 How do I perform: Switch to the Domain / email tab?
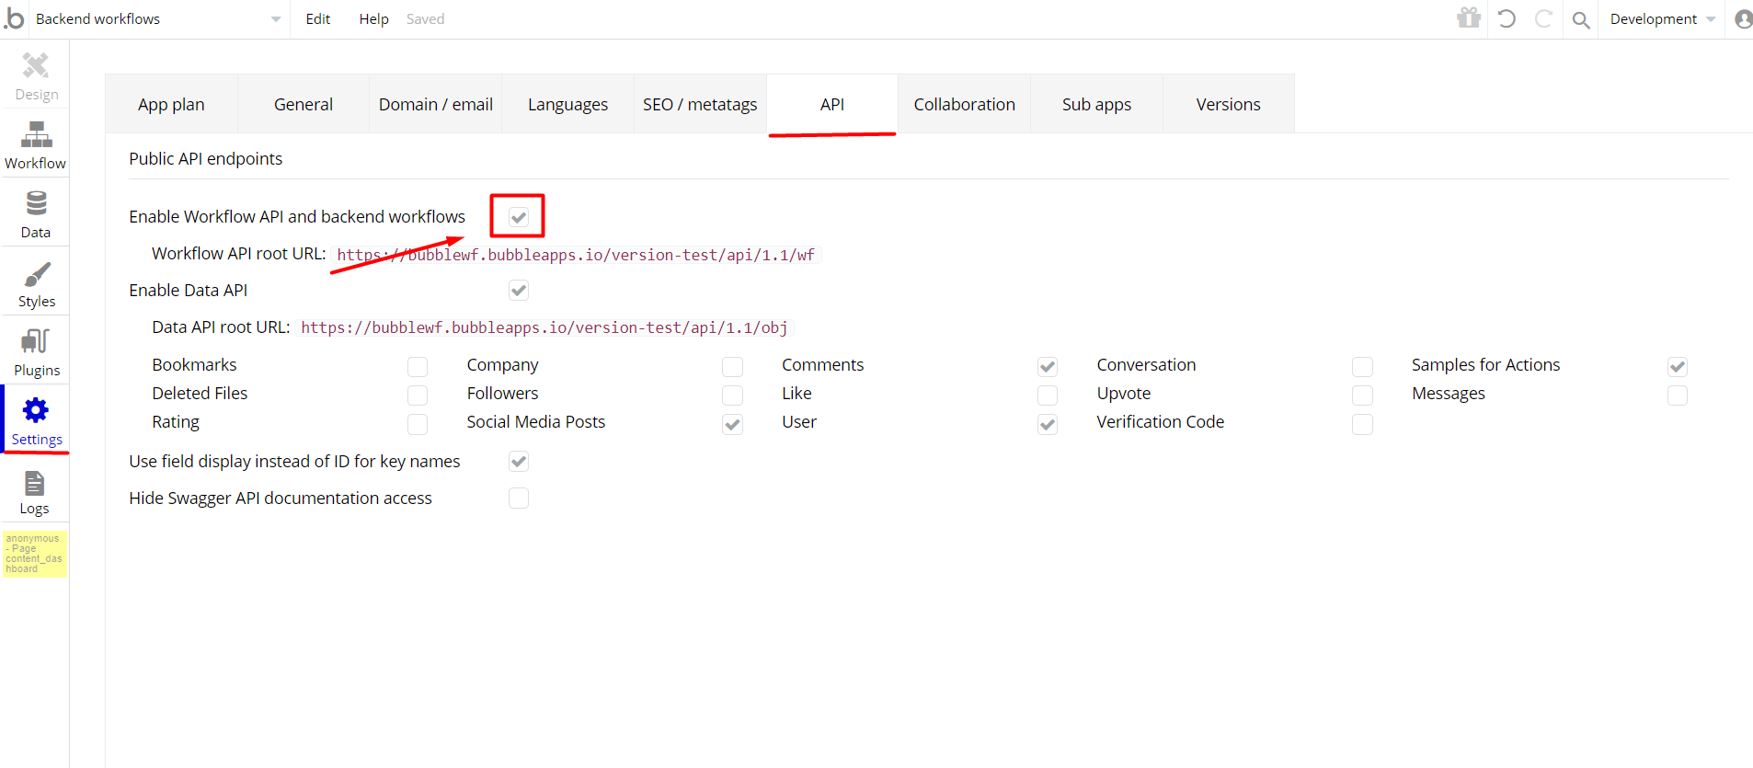tap(435, 105)
